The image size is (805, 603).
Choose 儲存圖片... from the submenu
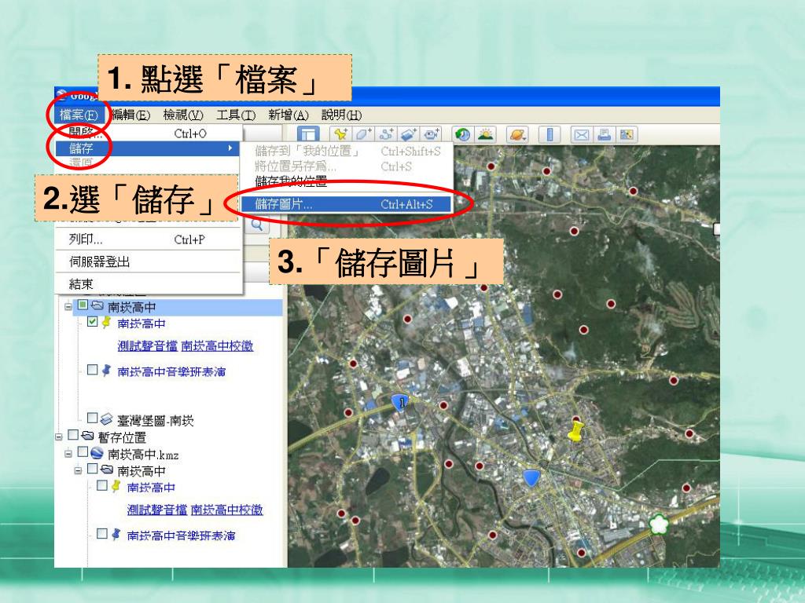(346, 205)
